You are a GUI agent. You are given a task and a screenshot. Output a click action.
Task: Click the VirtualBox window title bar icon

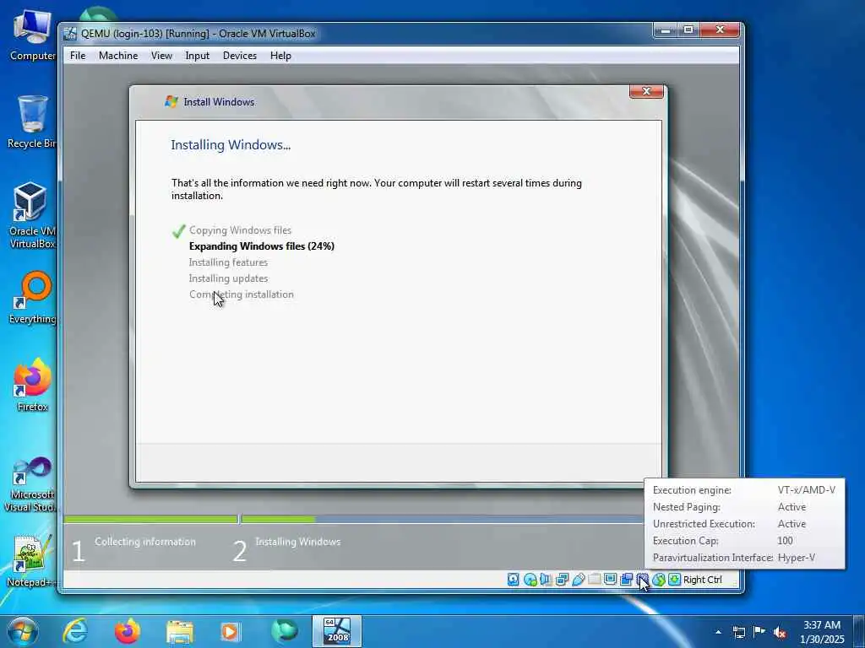point(70,34)
